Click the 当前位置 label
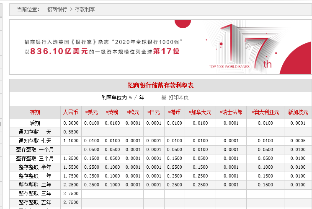The width and height of the screenshot is (312, 209). pyautogui.click(x=28, y=9)
